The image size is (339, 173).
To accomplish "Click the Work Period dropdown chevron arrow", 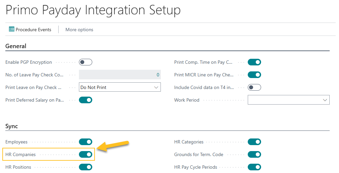I will pos(325,100).
